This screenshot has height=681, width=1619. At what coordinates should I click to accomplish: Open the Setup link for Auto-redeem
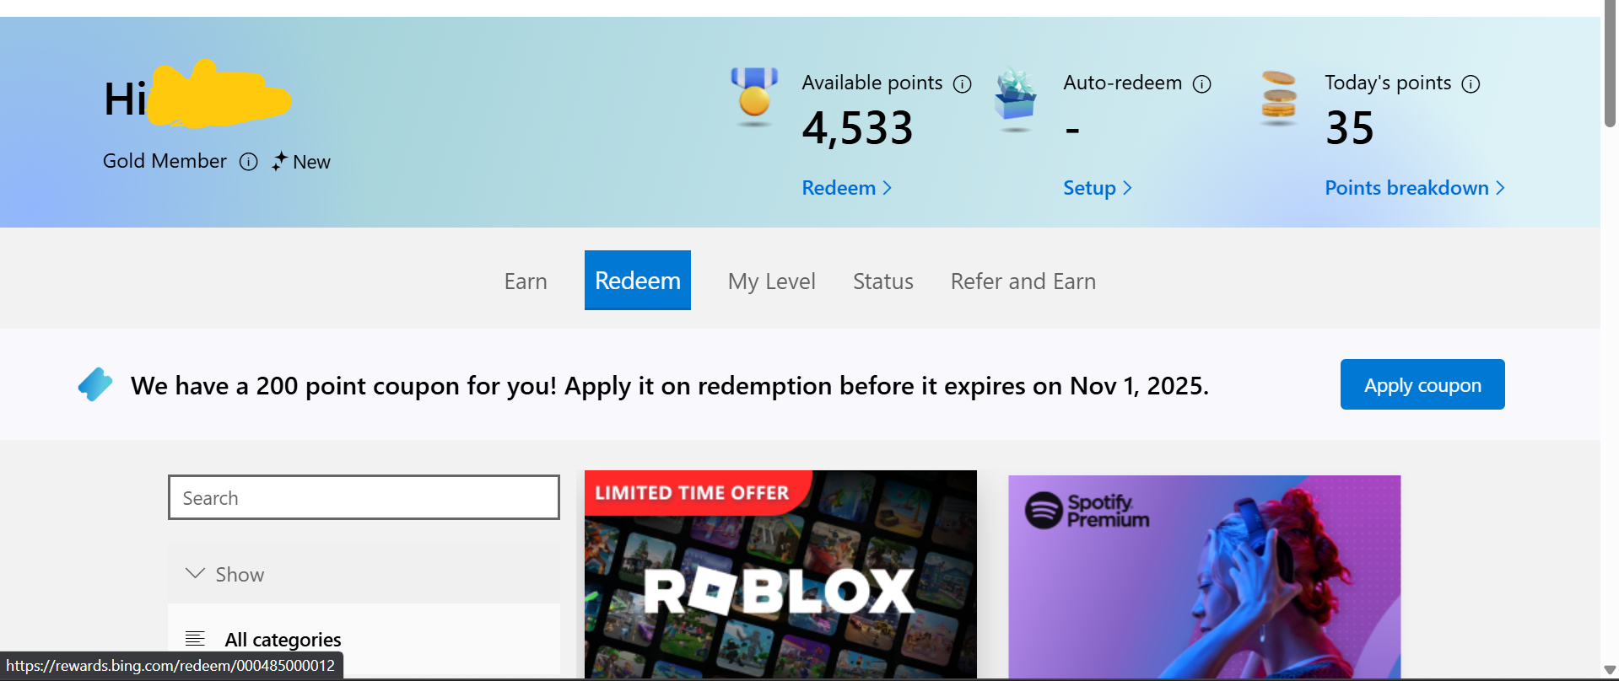(x=1097, y=188)
